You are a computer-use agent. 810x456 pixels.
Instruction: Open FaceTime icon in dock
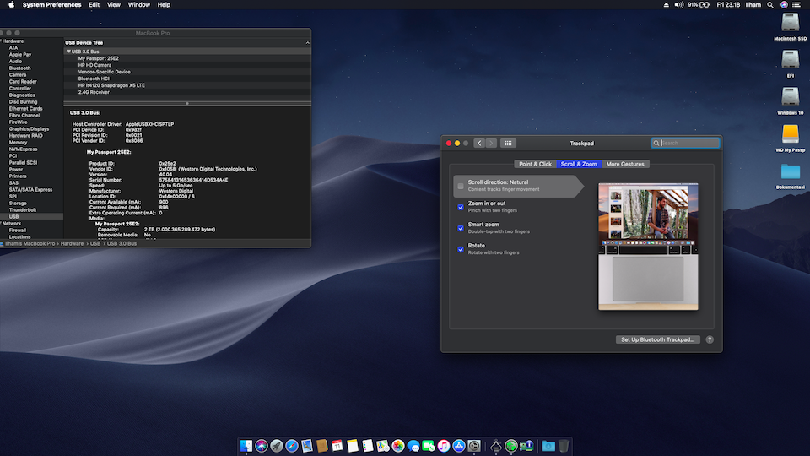429,446
